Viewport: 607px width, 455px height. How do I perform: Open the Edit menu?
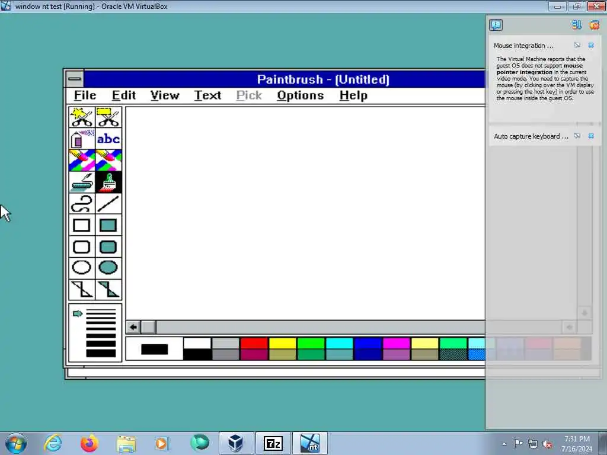point(124,95)
